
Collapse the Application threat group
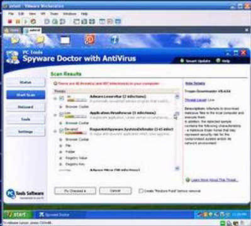(55, 115)
